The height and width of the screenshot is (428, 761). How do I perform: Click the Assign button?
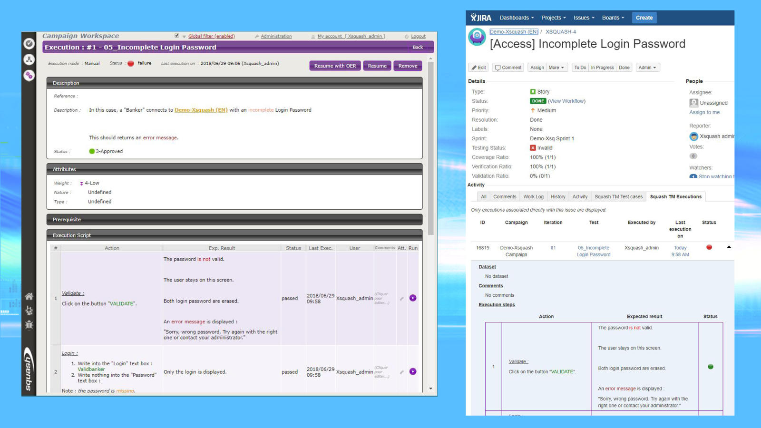537,68
